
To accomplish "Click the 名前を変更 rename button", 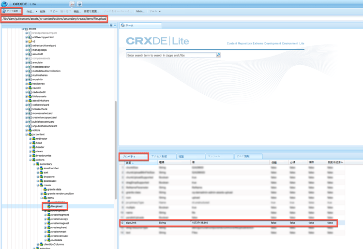I will click(x=91, y=11).
